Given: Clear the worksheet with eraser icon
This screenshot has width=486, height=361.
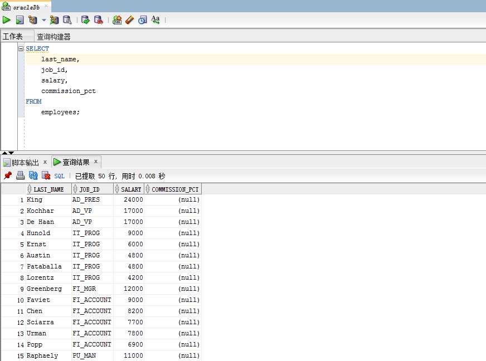Looking at the screenshot, I should (x=129, y=20).
